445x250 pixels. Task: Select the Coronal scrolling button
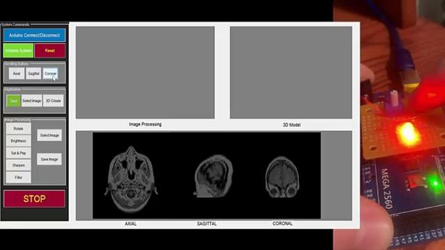click(51, 74)
